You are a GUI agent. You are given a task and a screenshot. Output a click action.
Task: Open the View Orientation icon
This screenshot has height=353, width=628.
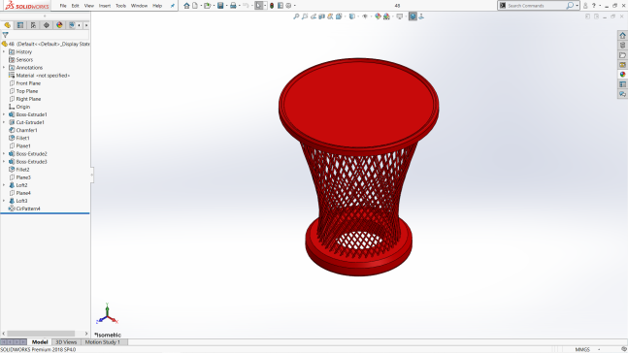[339, 16]
